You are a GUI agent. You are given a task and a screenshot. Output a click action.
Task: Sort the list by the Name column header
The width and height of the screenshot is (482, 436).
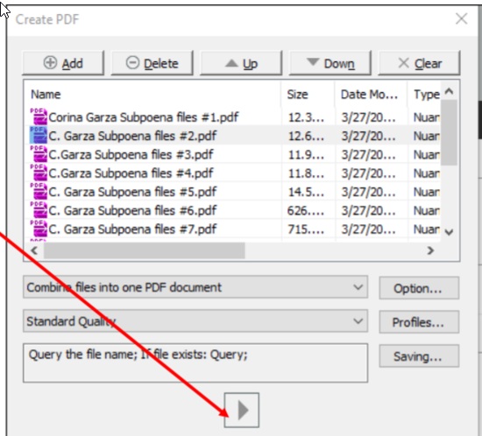pyautogui.click(x=152, y=94)
